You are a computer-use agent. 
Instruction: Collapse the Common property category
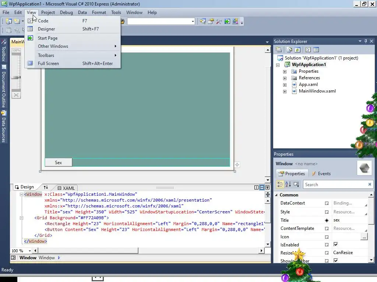[276, 195]
